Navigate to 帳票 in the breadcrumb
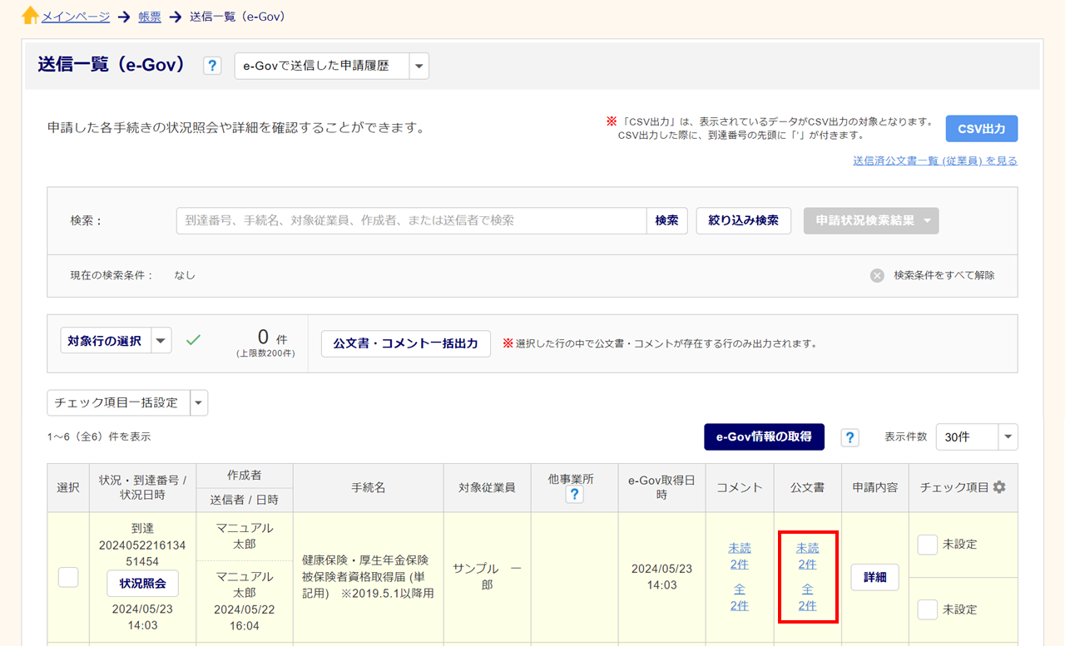This screenshot has height=646, width=1065. 150,16
